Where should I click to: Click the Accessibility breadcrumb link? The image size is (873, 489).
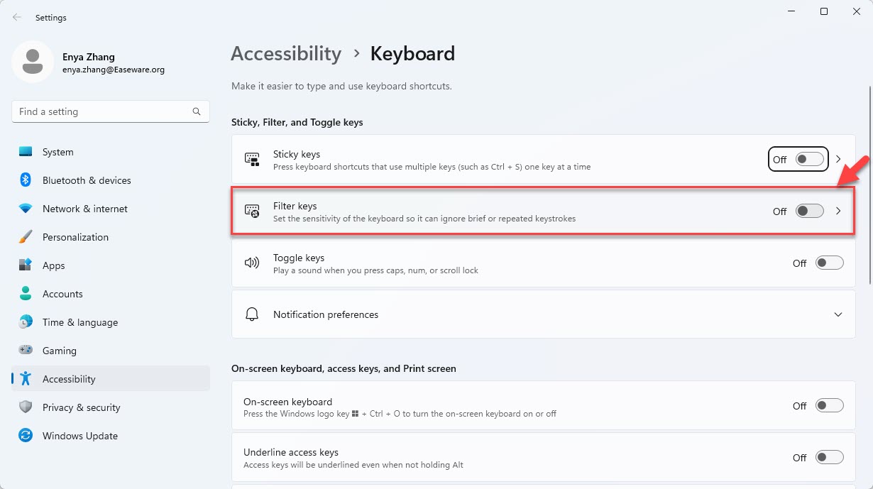(286, 53)
